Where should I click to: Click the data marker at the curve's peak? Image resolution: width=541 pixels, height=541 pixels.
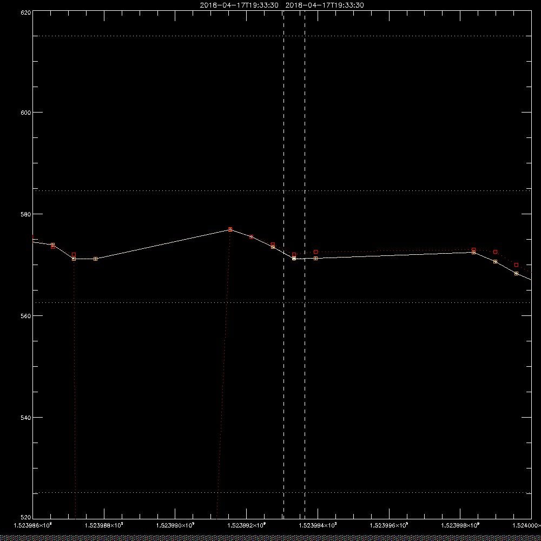click(x=230, y=229)
